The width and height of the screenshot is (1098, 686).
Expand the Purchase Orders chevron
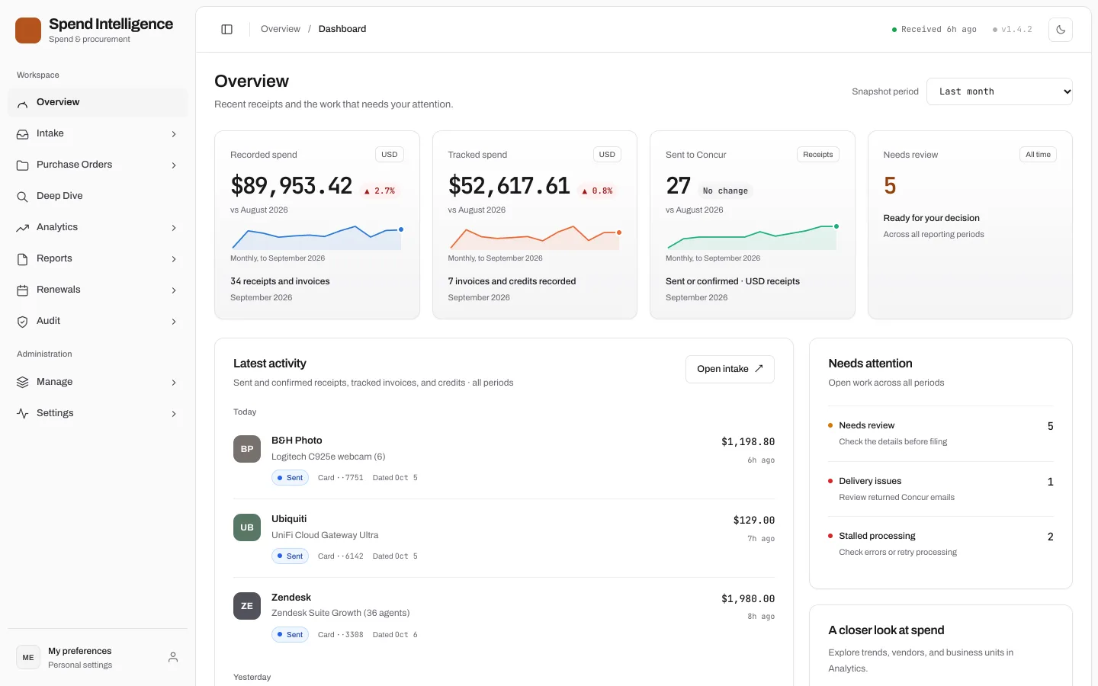(174, 165)
